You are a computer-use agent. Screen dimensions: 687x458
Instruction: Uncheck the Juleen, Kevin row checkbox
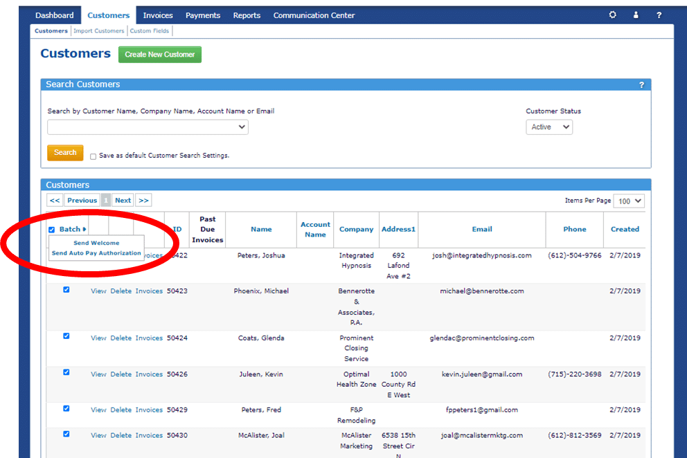[66, 373]
